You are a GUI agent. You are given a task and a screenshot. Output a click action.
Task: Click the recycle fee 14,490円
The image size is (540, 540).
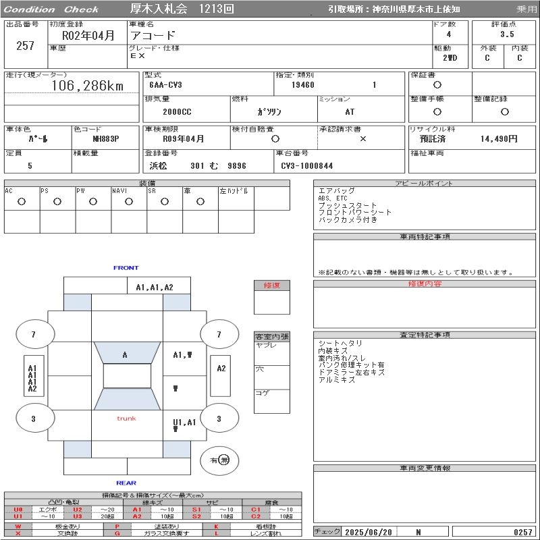coord(499,139)
